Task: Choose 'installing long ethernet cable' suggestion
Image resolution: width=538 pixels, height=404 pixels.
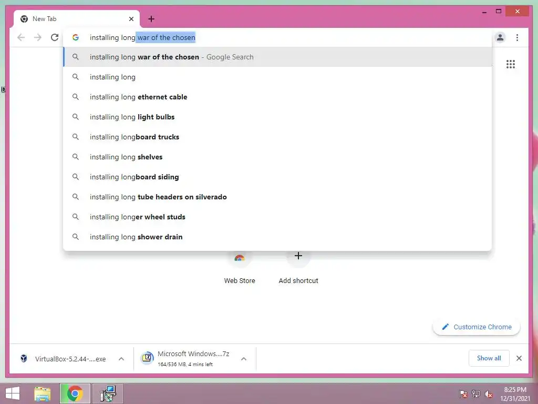Action: [x=277, y=97]
